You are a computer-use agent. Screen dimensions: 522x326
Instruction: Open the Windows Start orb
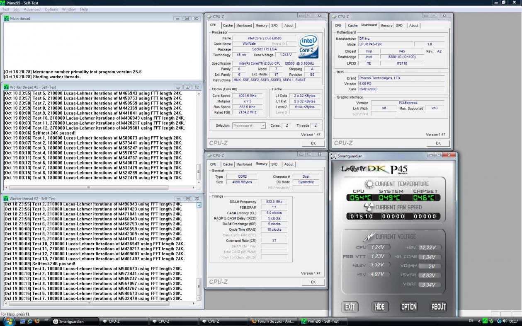9,321
